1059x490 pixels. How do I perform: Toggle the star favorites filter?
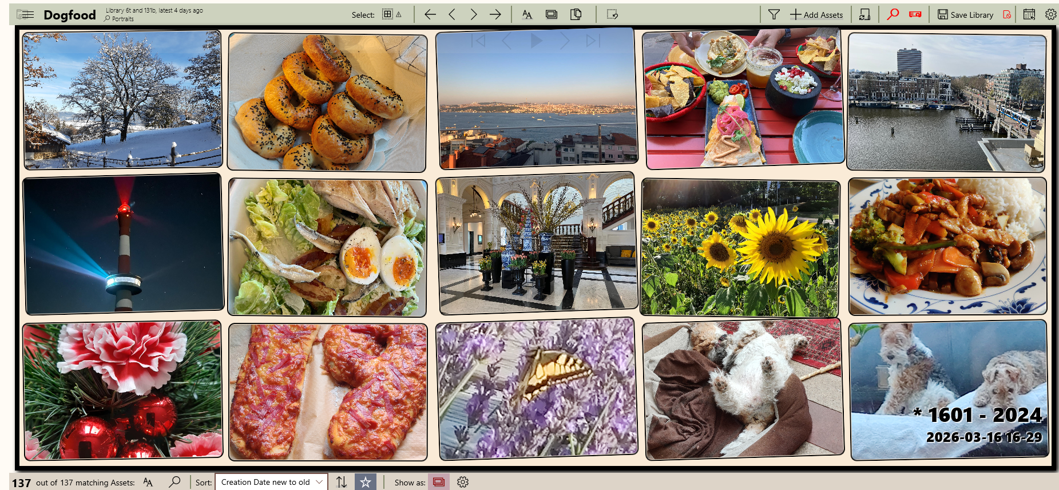[366, 482]
